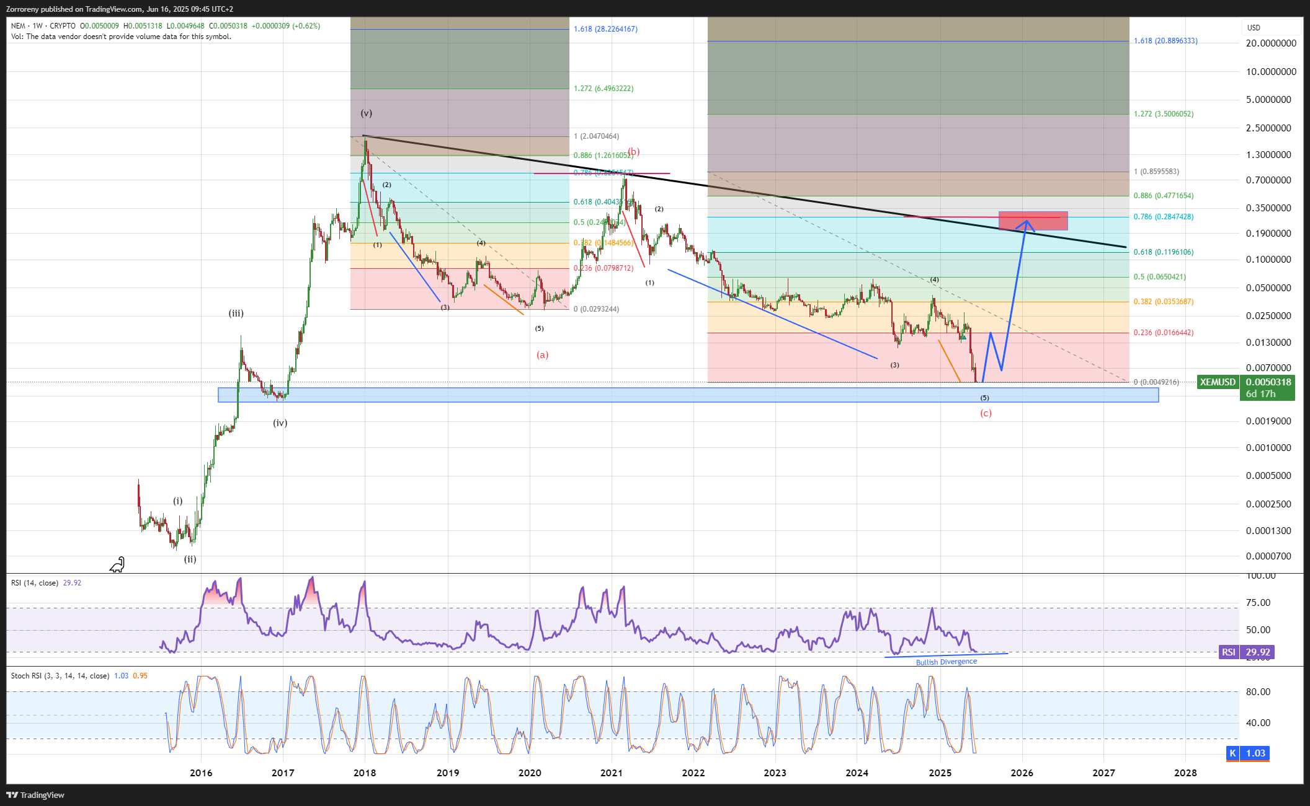The height and width of the screenshot is (806, 1310).
Task: Click the 80.00 level on Stoch RSI axis
Action: click(x=1259, y=692)
